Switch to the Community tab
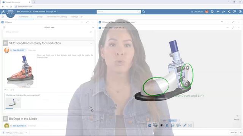 point(24,17)
